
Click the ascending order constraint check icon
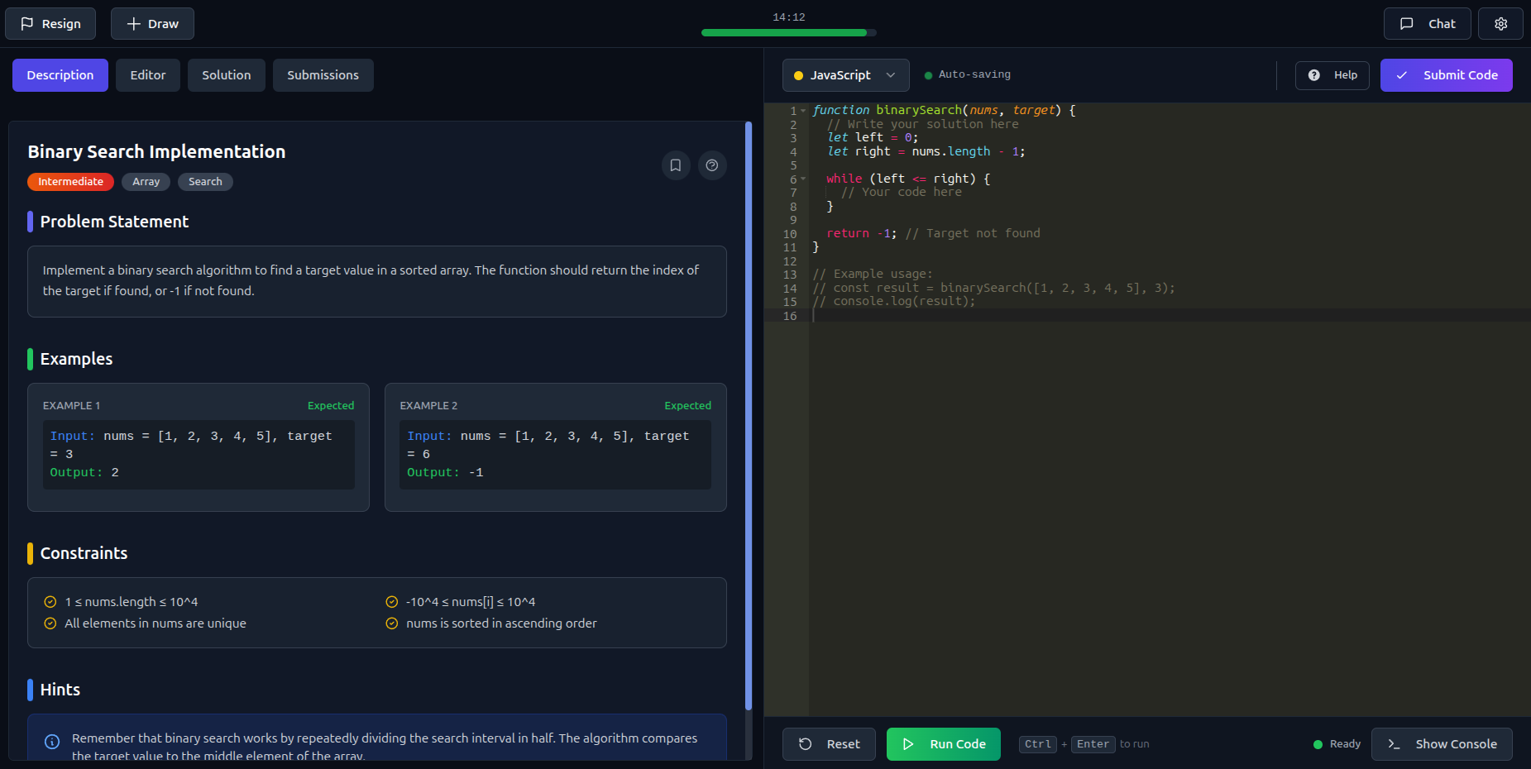point(392,623)
